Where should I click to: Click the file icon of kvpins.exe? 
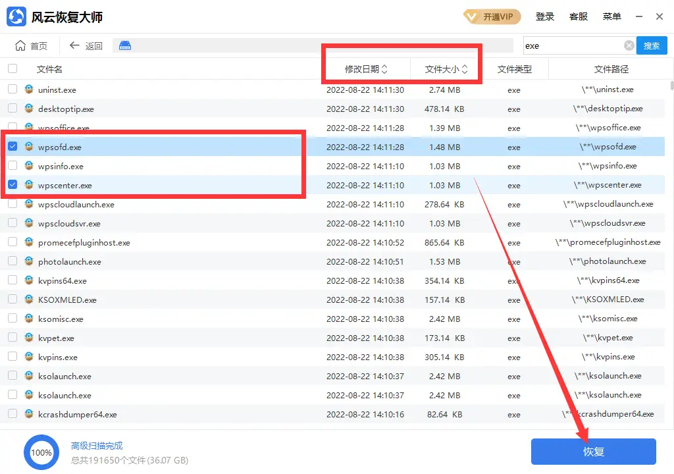[x=29, y=357]
